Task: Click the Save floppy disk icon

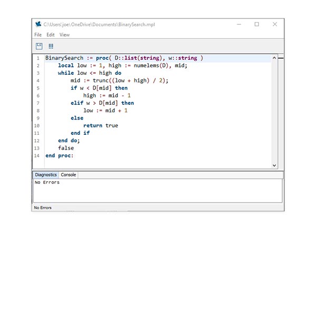Action: click(38, 46)
